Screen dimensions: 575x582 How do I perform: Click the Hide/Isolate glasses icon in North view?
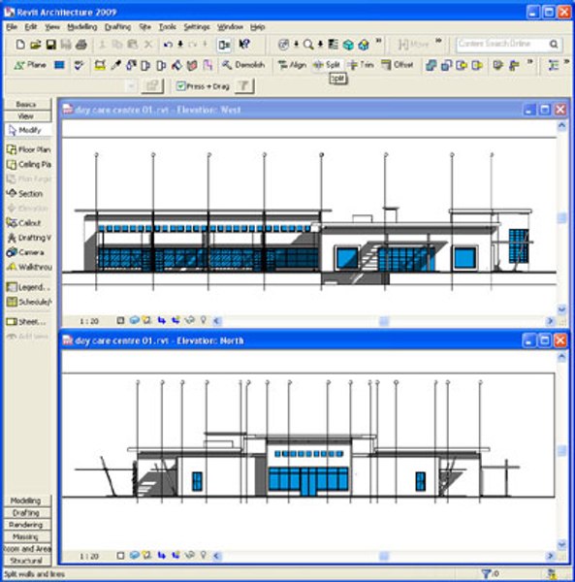[190, 555]
